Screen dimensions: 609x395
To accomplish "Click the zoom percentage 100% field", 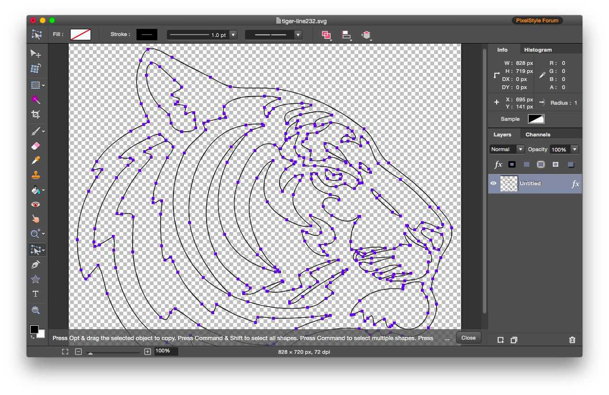I will pyautogui.click(x=165, y=351).
